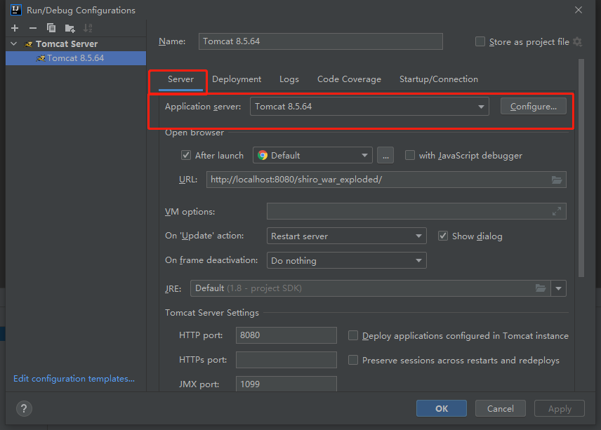The width and height of the screenshot is (601, 430).
Task: Open the On 'Update' action dropdown
Action: [418, 236]
